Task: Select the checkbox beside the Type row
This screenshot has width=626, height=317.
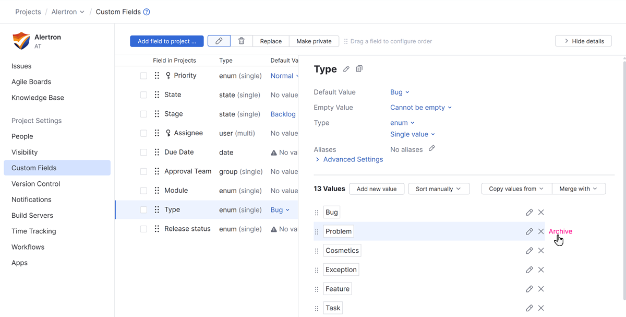Action: pyautogui.click(x=143, y=209)
